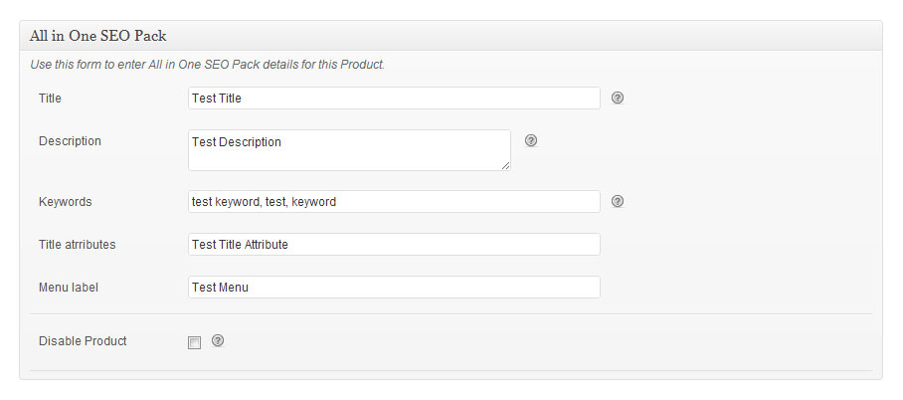Screen dimensions: 903x400
Task: Click the 'Description' field label
Action: click(x=70, y=141)
